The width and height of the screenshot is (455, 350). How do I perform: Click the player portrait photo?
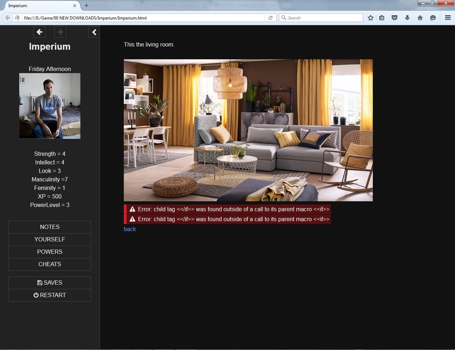50,106
